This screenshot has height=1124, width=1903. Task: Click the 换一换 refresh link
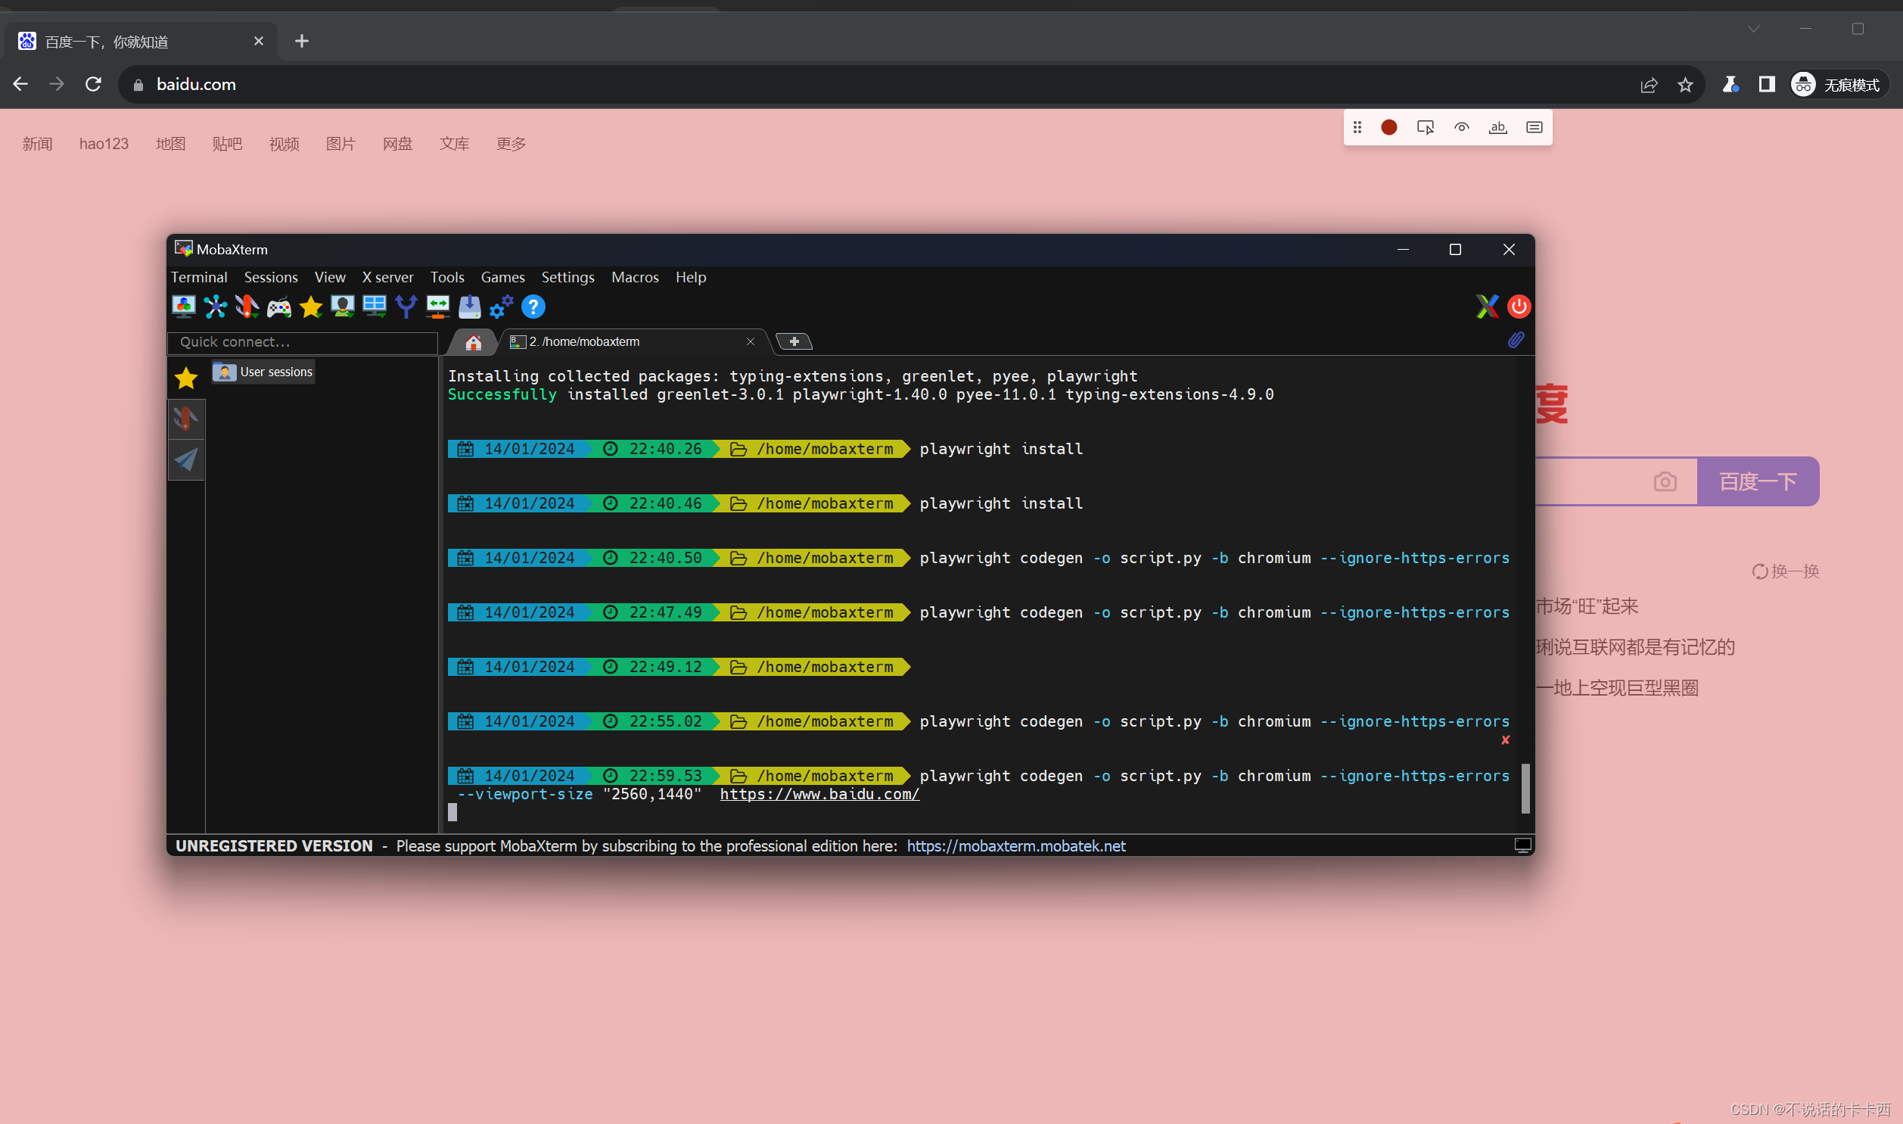(x=1786, y=571)
